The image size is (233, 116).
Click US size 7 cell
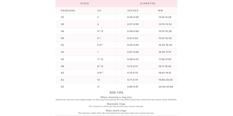(x=98, y=52)
